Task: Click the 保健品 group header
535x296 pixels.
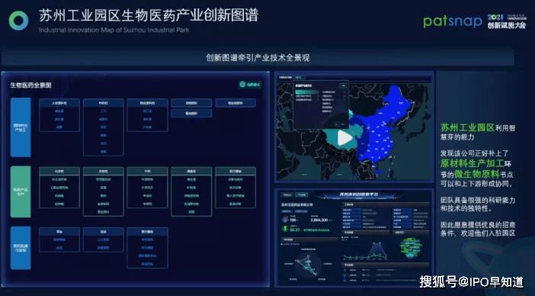Action: pos(191,171)
